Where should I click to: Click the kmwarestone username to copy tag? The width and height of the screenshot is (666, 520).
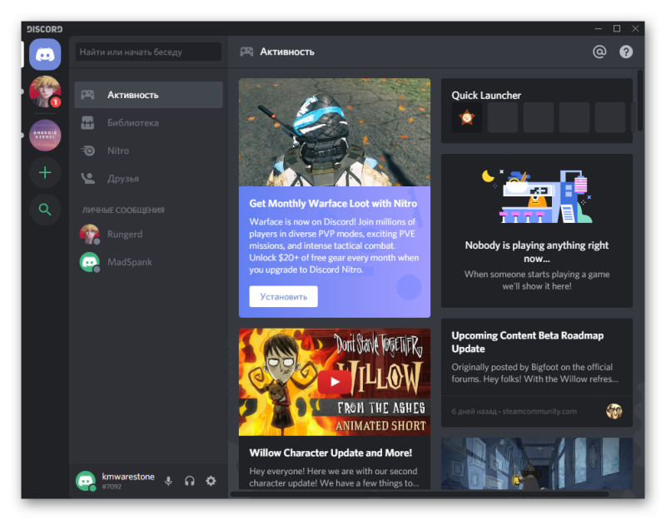[x=128, y=476]
